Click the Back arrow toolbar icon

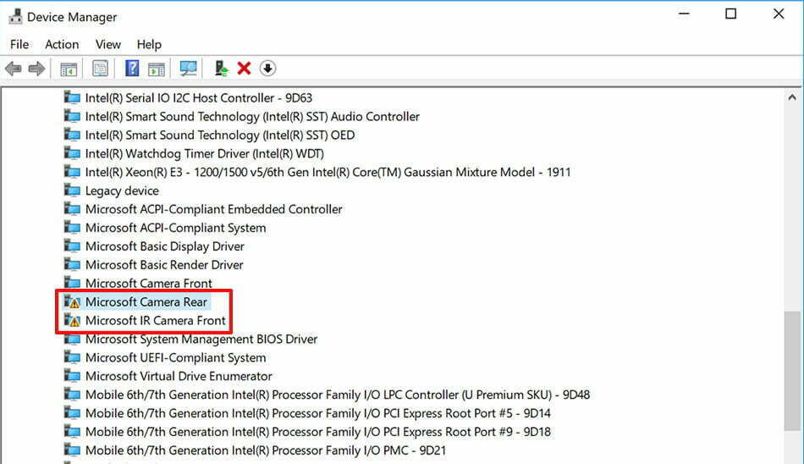[14, 69]
